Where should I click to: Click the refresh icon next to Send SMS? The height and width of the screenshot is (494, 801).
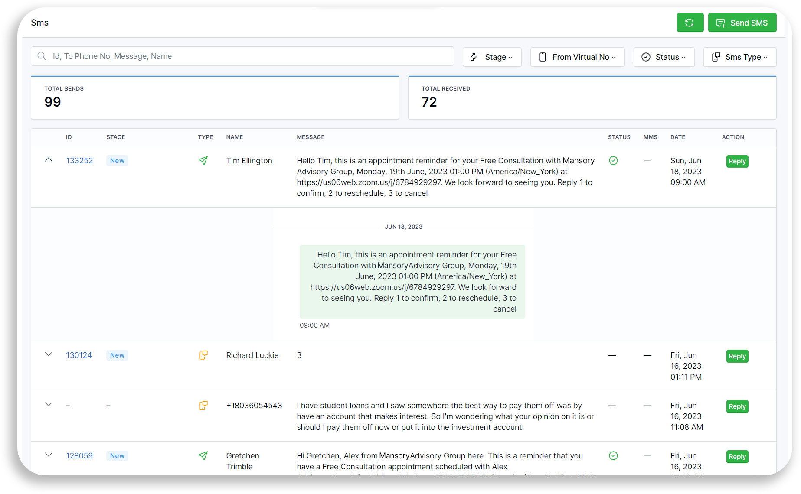click(690, 23)
